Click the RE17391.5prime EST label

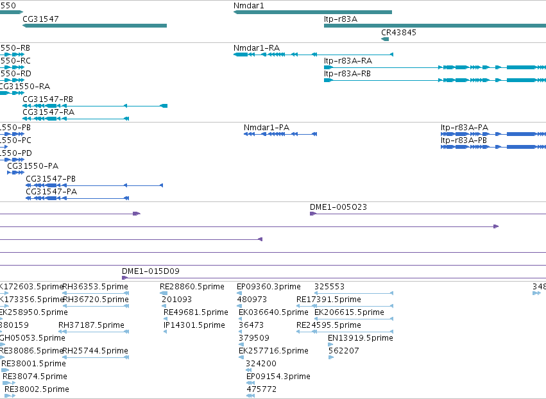click(x=328, y=300)
